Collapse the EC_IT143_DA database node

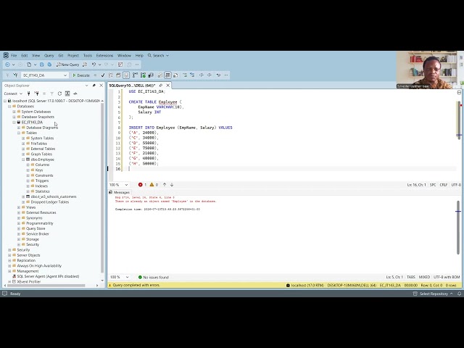point(14,123)
